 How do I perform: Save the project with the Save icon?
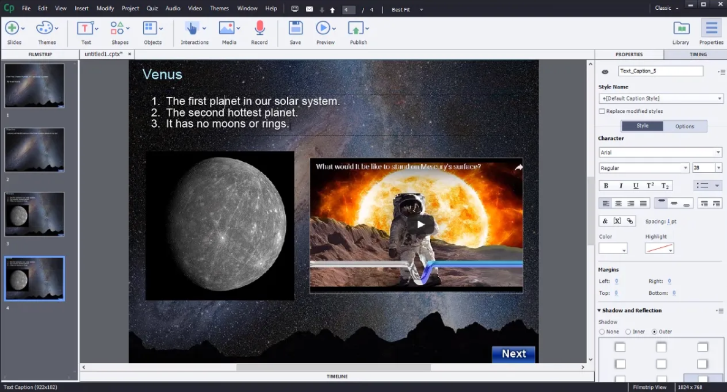[x=296, y=29]
